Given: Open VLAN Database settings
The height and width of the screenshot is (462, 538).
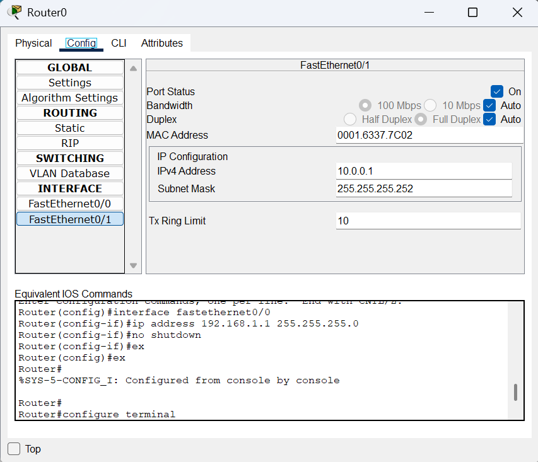Looking at the screenshot, I should click(70, 173).
